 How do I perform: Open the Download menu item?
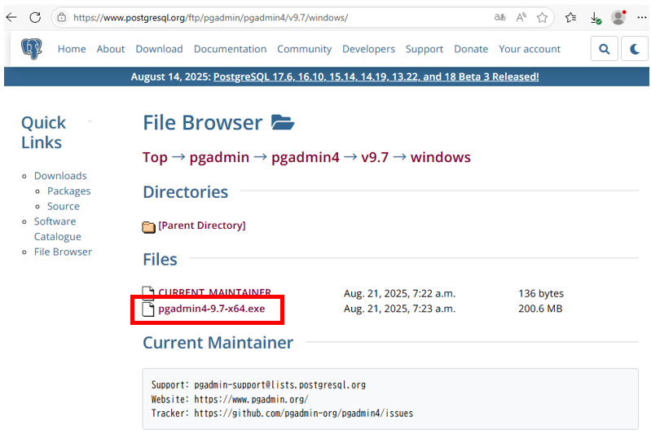[x=159, y=49]
